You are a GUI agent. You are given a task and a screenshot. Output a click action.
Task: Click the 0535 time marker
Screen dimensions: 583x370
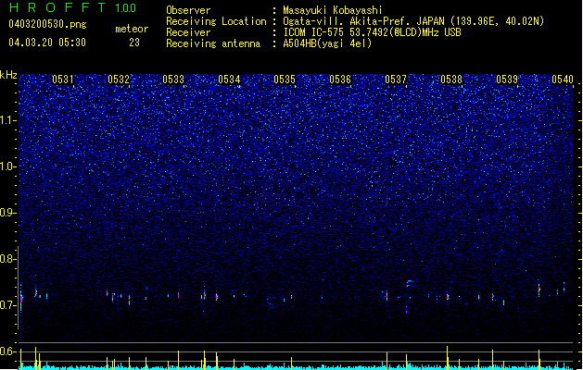coord(285,80)
